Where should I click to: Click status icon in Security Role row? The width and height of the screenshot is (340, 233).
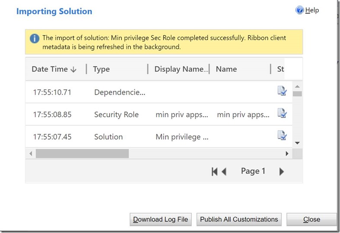tap(282, 114)
